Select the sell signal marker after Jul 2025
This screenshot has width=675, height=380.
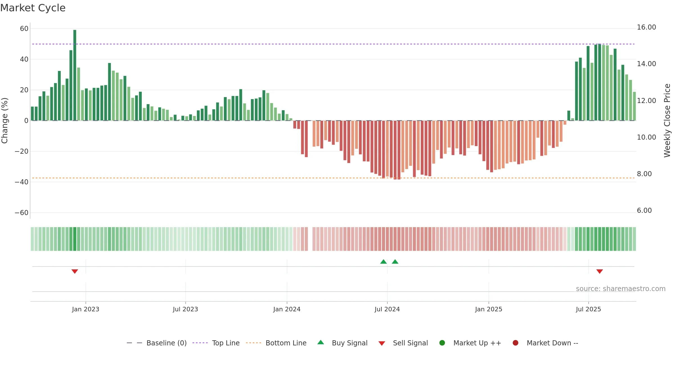click(x=600, y=271)
